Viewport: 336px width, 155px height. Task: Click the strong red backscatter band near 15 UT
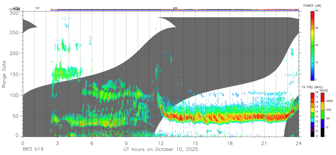pyautogui.click(x=195, y=117)
